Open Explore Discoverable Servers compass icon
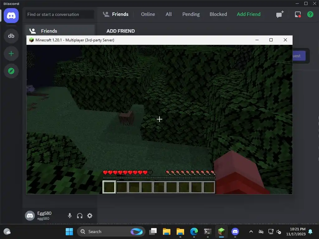 point(11,71)
